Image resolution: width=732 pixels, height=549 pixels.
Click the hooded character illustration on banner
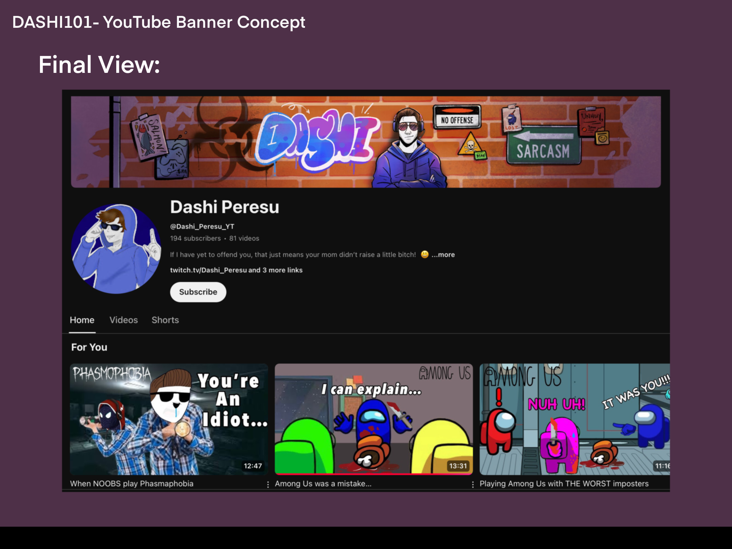pos(409,148)
